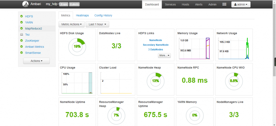Click the NameNode RPC 0.88 ms value
276x126 pixels.
tap(195, 80)
